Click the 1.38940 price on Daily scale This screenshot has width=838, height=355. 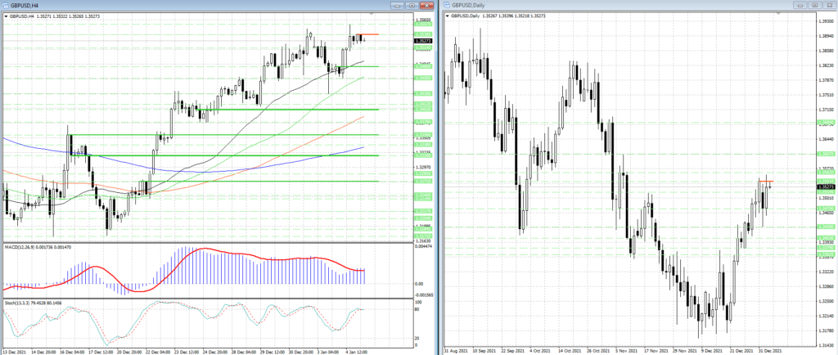tap(826, 36)
